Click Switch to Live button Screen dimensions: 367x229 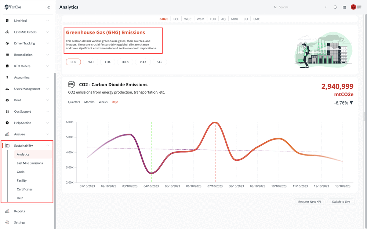click(x=341, y=201)
